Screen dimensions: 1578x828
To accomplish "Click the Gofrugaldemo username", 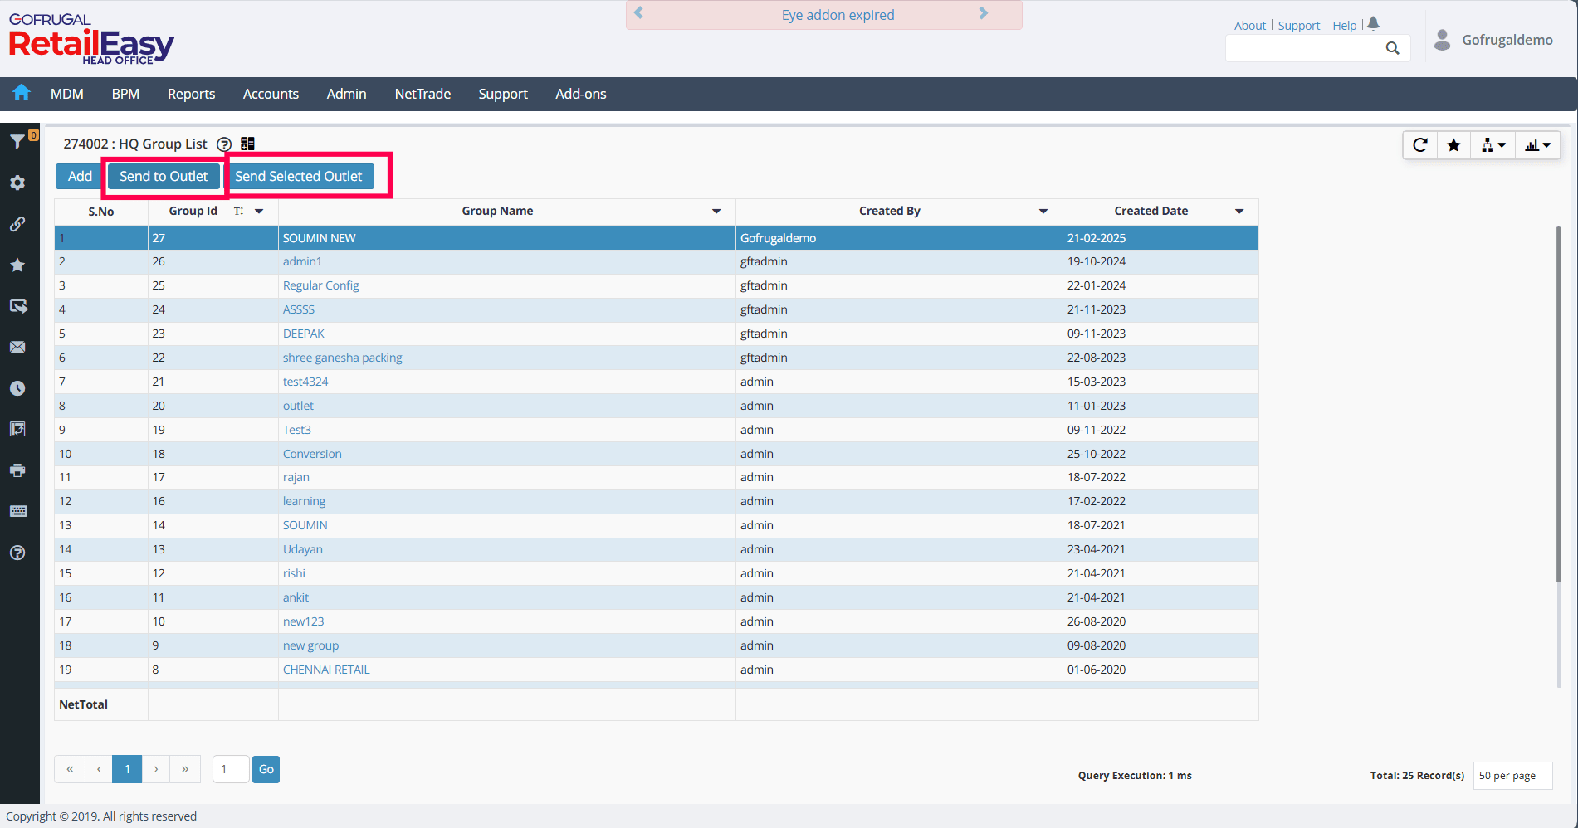I will (1507, 40).
